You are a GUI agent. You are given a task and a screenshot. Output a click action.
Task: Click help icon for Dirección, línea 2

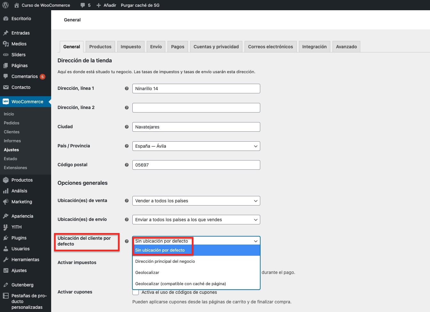click(127, 108)
